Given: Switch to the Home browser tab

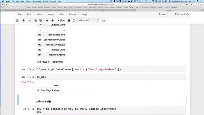Looking at the screenshot, I should 102,10.
